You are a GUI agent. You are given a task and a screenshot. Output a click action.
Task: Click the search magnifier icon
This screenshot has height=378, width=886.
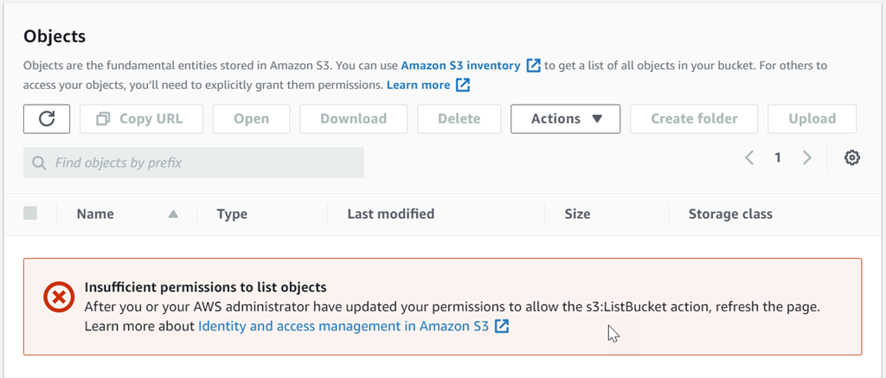pyautogui.click(x=39, y=163)
